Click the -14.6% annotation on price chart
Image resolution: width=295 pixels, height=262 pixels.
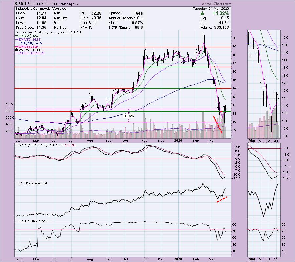[x=128, y=116]
